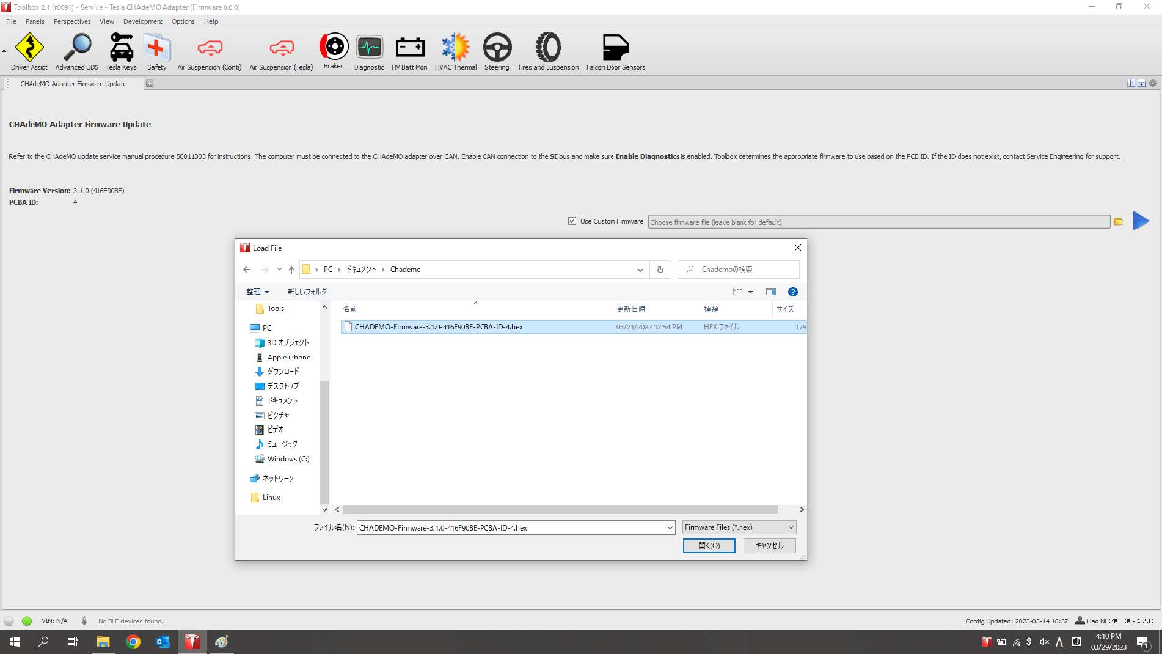The image size is (1162, 654).
Task: Open the Tesla Keys panel
Action: (121, 48)
